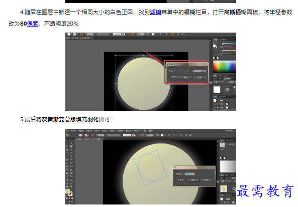Image resolution: width=298 pixels, height=207 pixels.
Task: Select the Lasso tool in step 5 screenshot
Action: (x=71, y=146)
